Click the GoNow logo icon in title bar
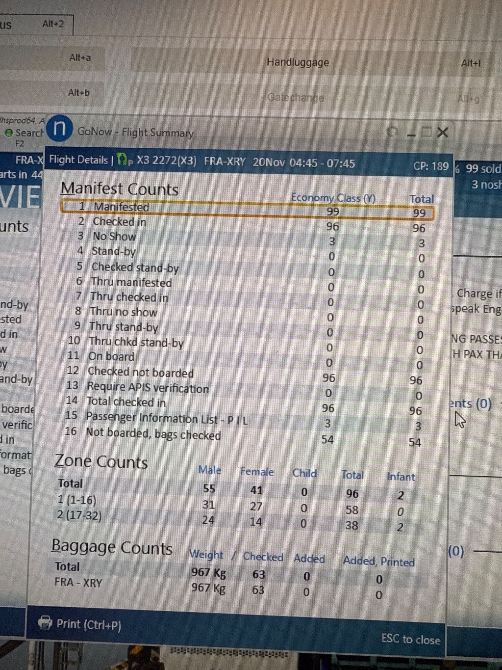502x670 pixels. tap(59, 129)
